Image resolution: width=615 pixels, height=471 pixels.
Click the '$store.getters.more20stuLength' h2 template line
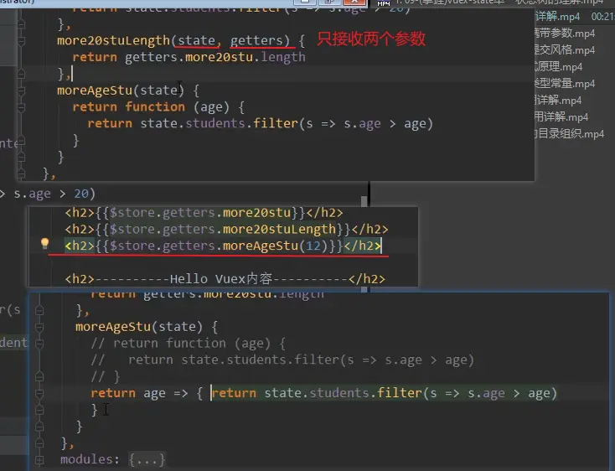[x=227, y=229]
